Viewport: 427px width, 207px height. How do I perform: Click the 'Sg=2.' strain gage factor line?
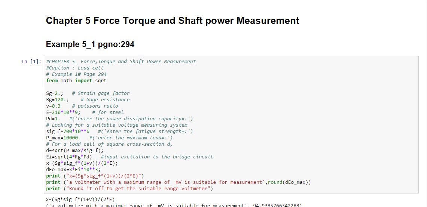(88, 93)
